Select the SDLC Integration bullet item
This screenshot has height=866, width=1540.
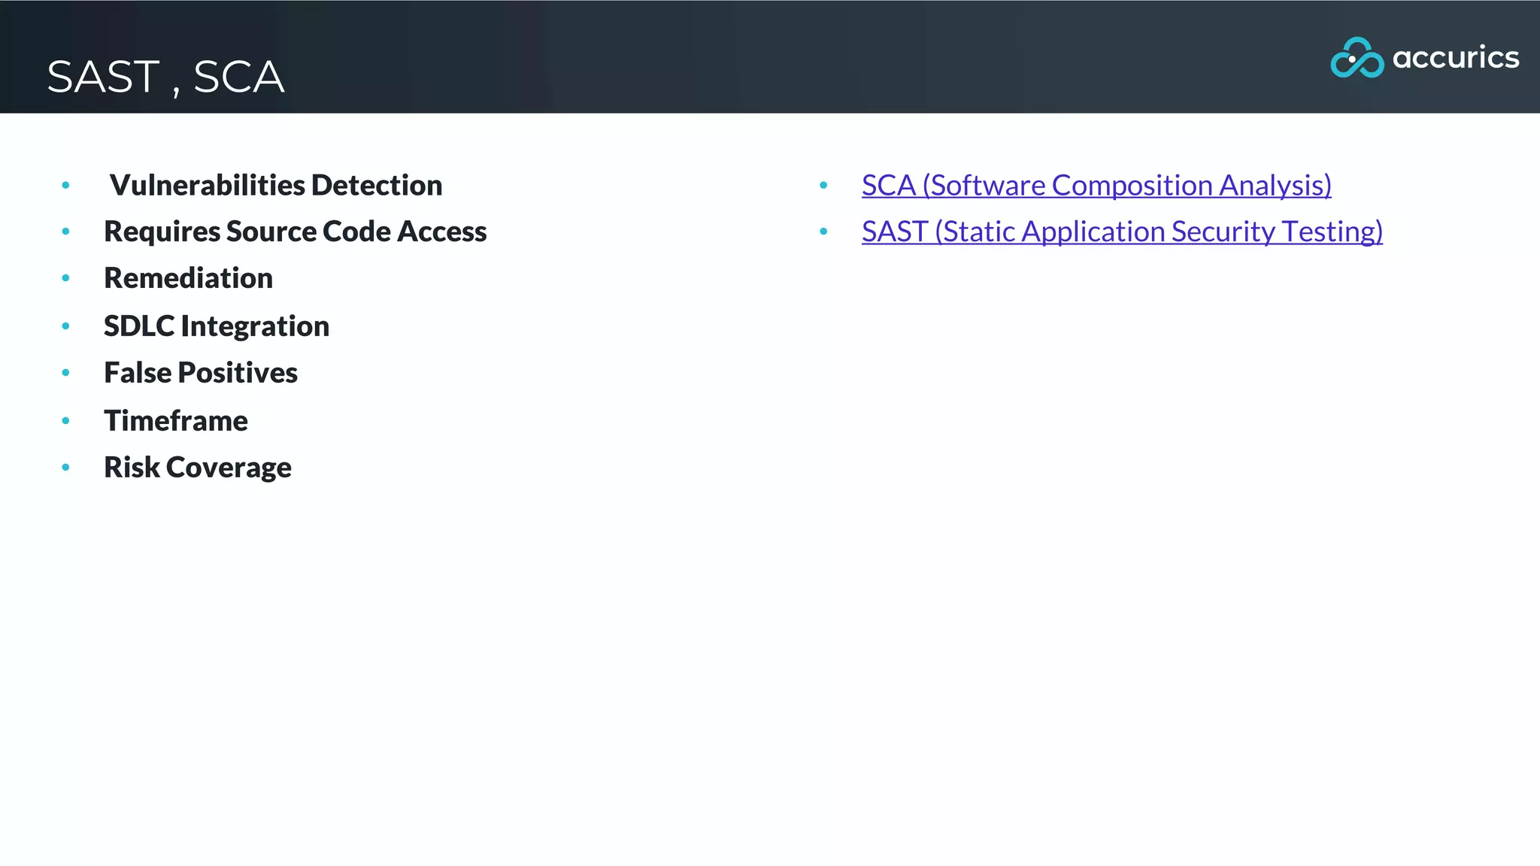(x=217, y=326)
